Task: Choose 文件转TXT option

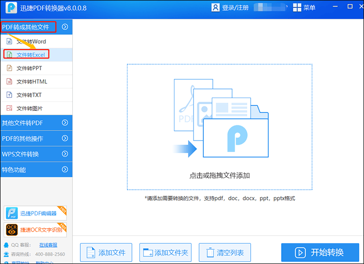Action: [x=29, y=95]
